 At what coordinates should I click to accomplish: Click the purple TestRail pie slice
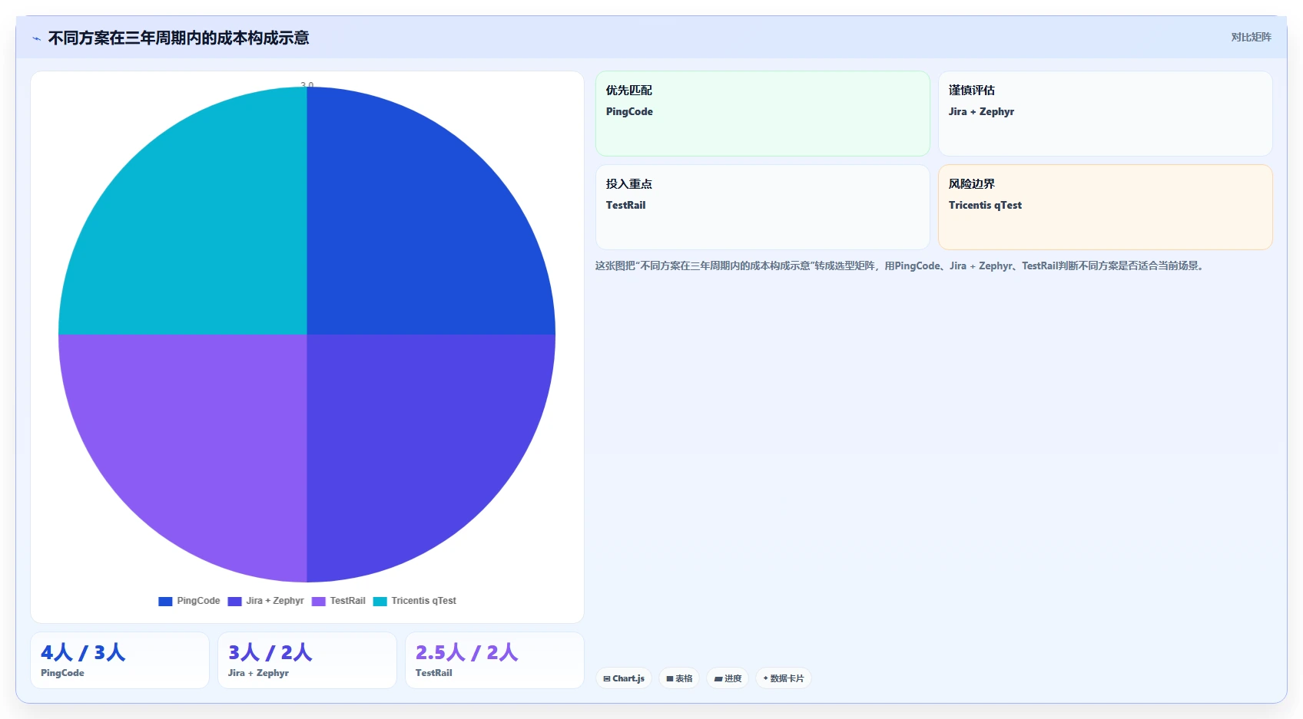point(200,441)
